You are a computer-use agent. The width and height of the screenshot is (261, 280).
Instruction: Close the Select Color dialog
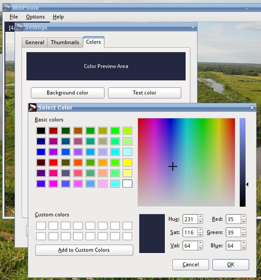pyautogui.click(x=252, y=107)
